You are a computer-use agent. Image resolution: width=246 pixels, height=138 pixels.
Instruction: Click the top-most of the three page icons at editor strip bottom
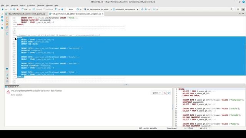pos(7,75)
